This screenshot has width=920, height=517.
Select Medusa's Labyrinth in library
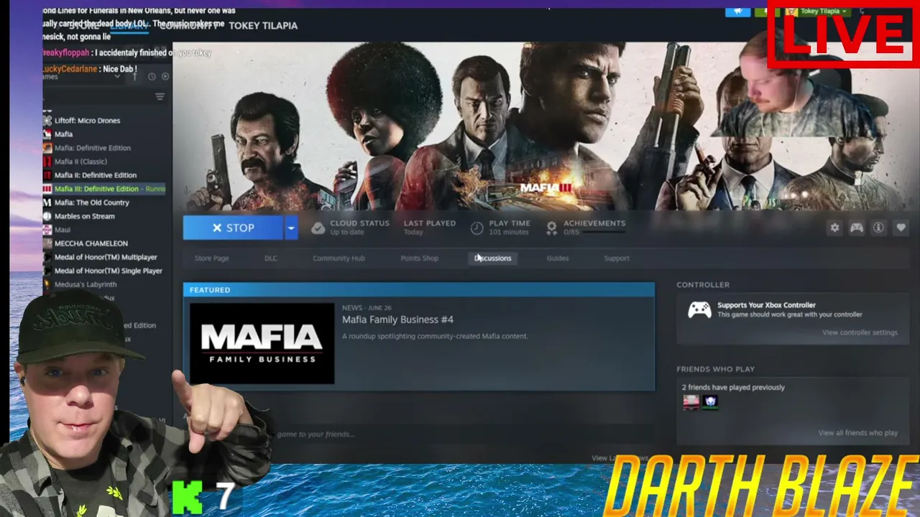coord(86,284)
